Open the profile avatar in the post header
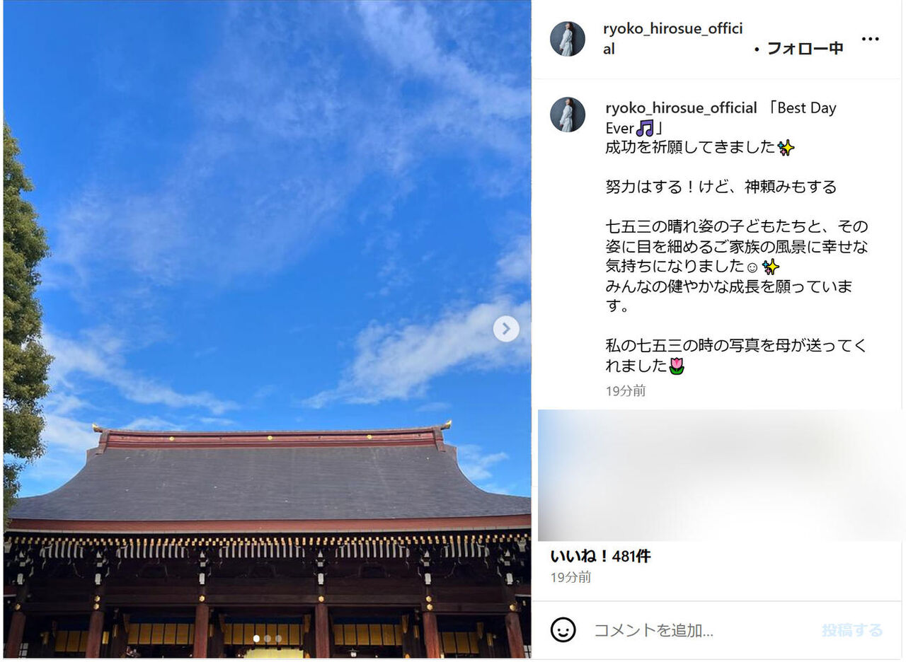 point(568,39)
